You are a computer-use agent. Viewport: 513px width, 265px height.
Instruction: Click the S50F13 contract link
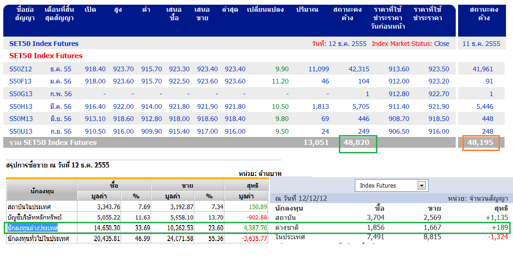(21, 81)
